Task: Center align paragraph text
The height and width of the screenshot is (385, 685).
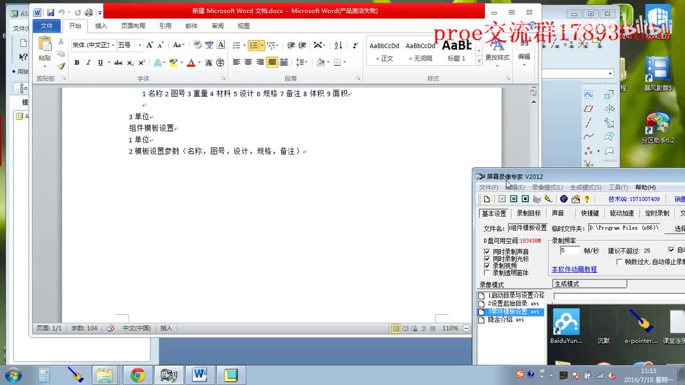Action: pyautogui.click(x=248, y=63)
